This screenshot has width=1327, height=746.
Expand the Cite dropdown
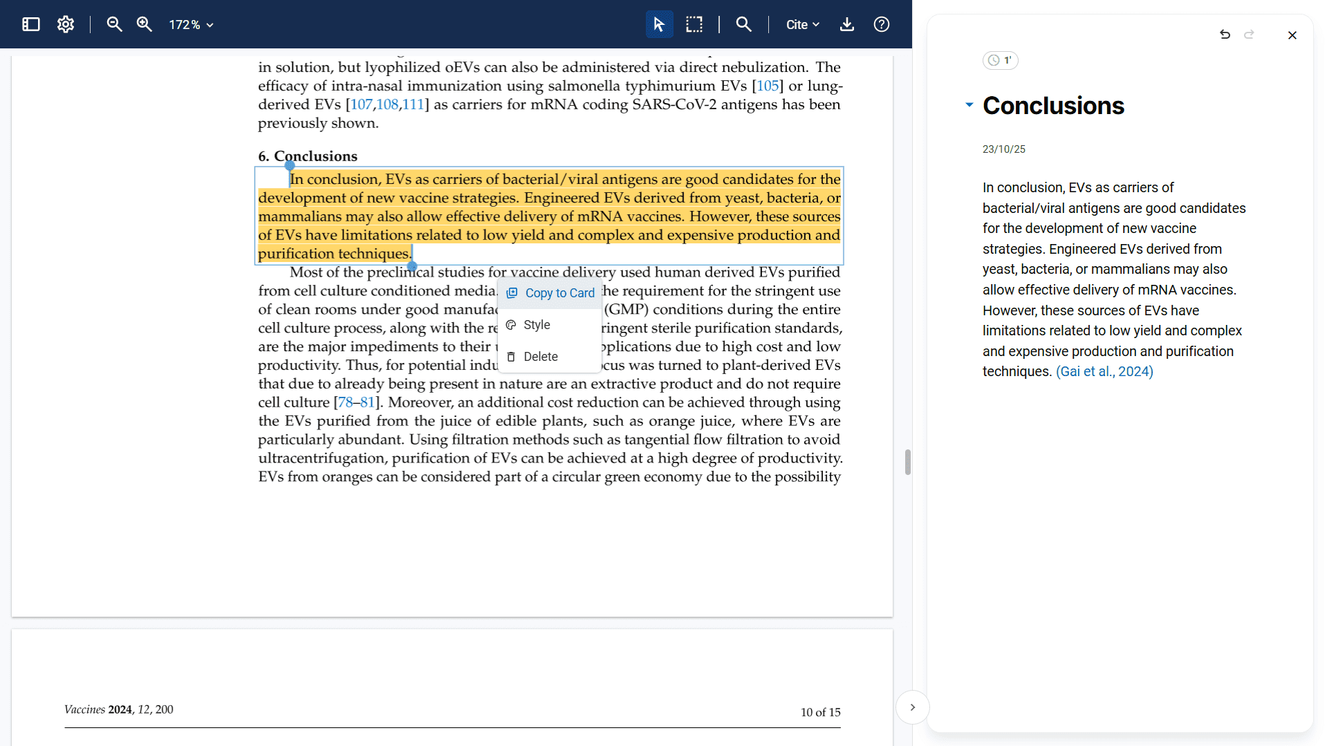tap(802, 25)
